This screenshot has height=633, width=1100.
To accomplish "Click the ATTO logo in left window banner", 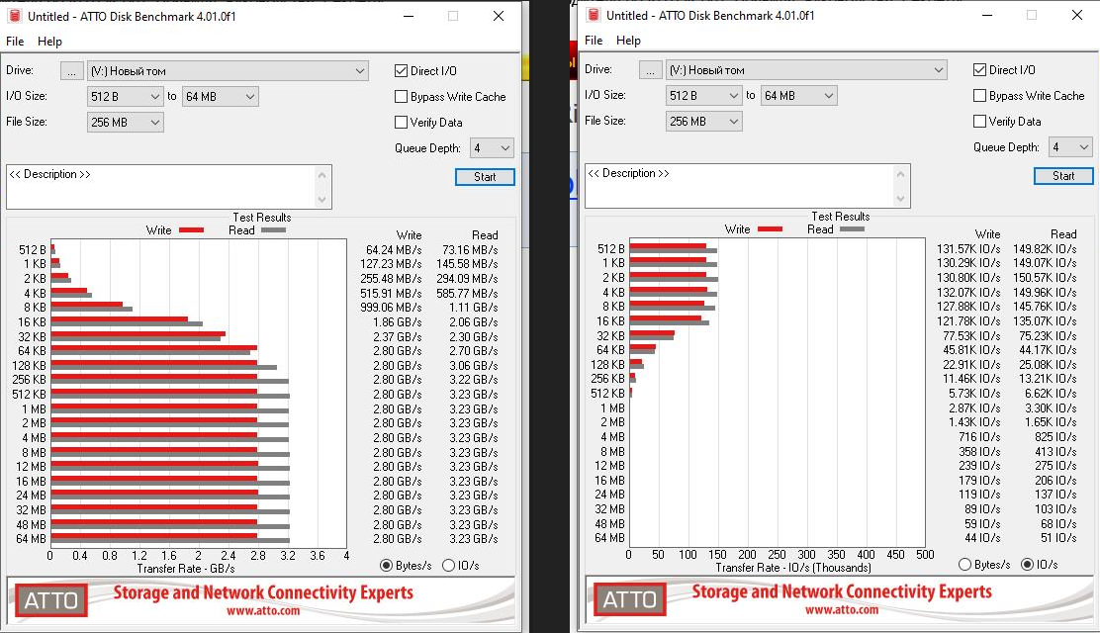I will [51, 600].
